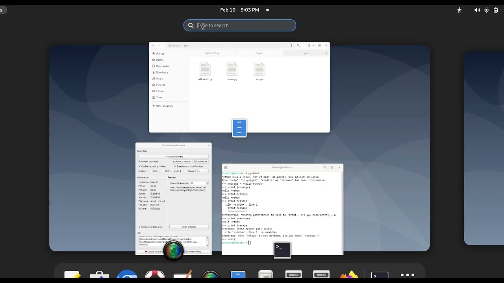Click the SimpleScreenRecorder camera lens icon
Screen dimensions: 504x283
tap(174, 250)
